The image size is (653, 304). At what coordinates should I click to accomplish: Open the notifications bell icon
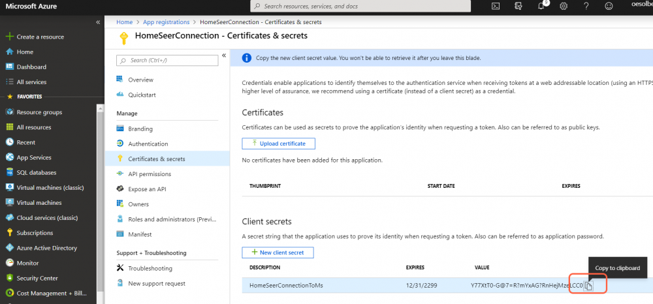(541, 6)
